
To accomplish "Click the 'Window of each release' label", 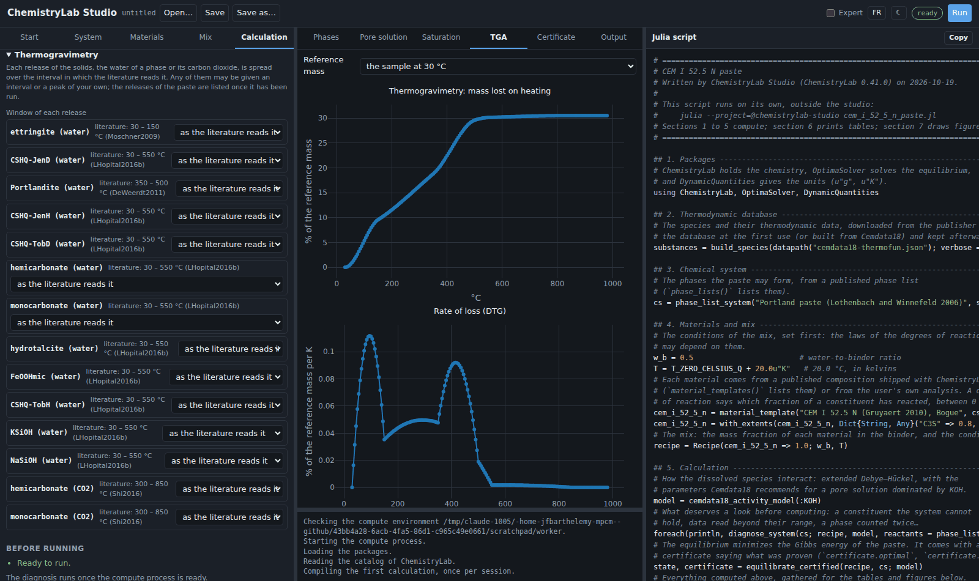I will [x=46, y=113].
